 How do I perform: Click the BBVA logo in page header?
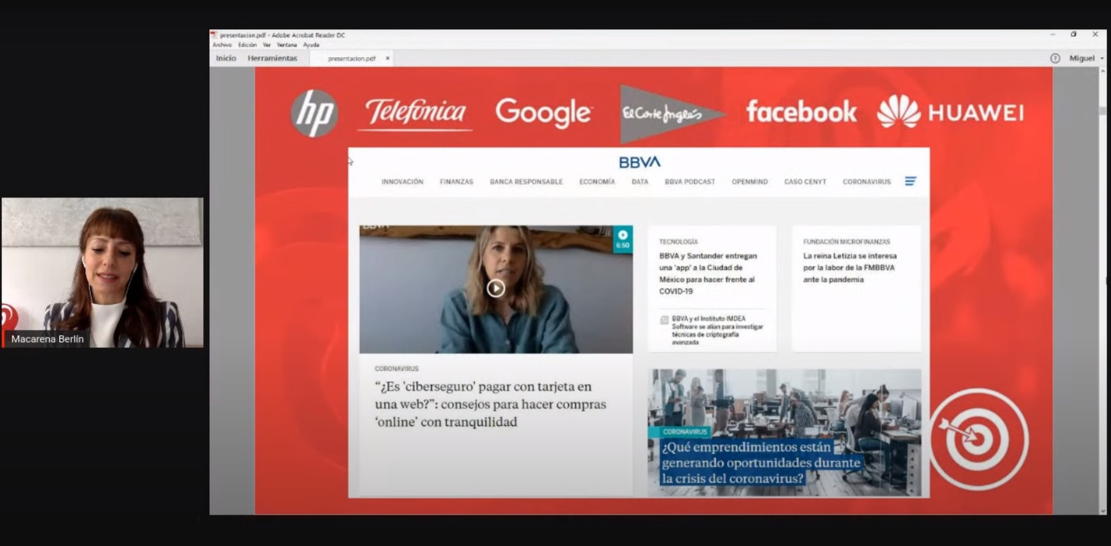tap(639, 162)
